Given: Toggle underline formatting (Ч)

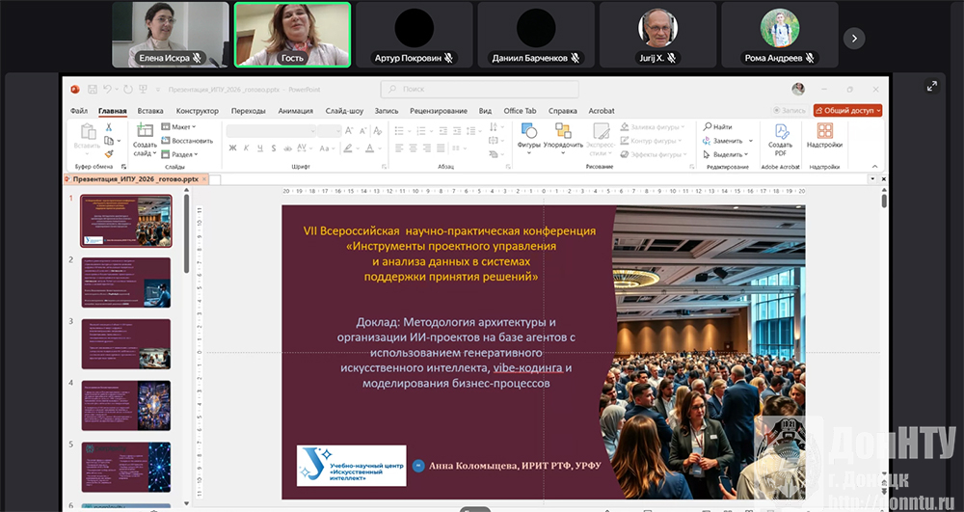Looking at the screenshot, I should 259,148.
